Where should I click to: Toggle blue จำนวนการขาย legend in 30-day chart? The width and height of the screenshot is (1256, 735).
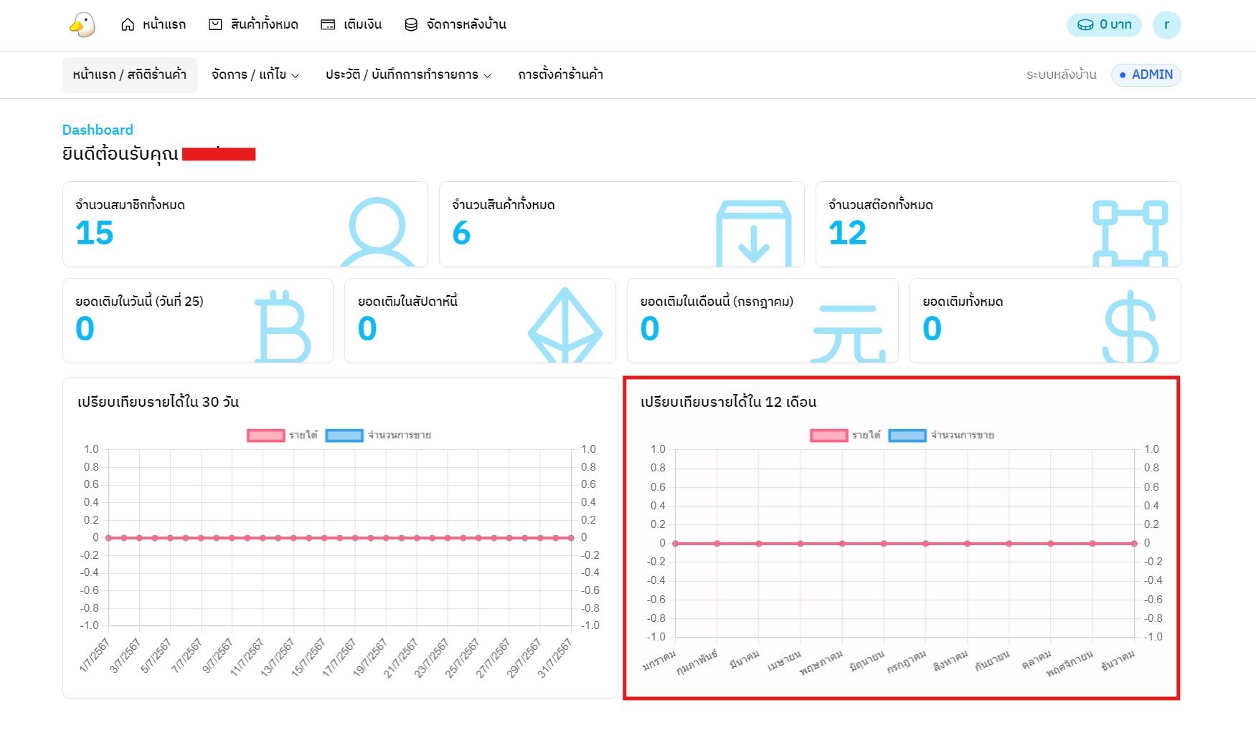point(378,435)
